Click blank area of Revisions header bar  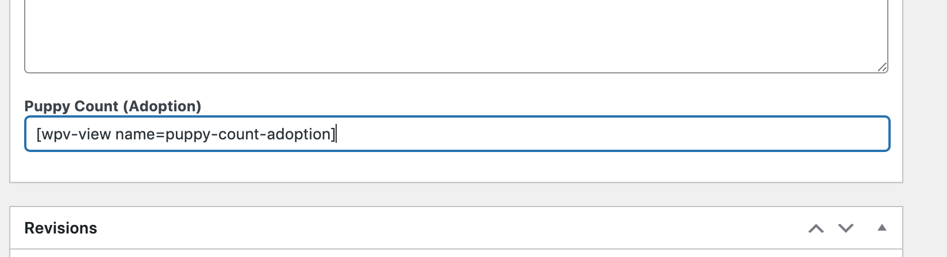(448, 228)
